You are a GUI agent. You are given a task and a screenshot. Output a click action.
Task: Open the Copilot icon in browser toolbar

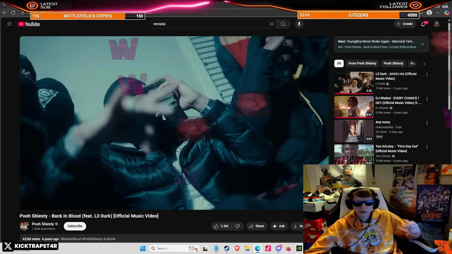pos(447,13)
